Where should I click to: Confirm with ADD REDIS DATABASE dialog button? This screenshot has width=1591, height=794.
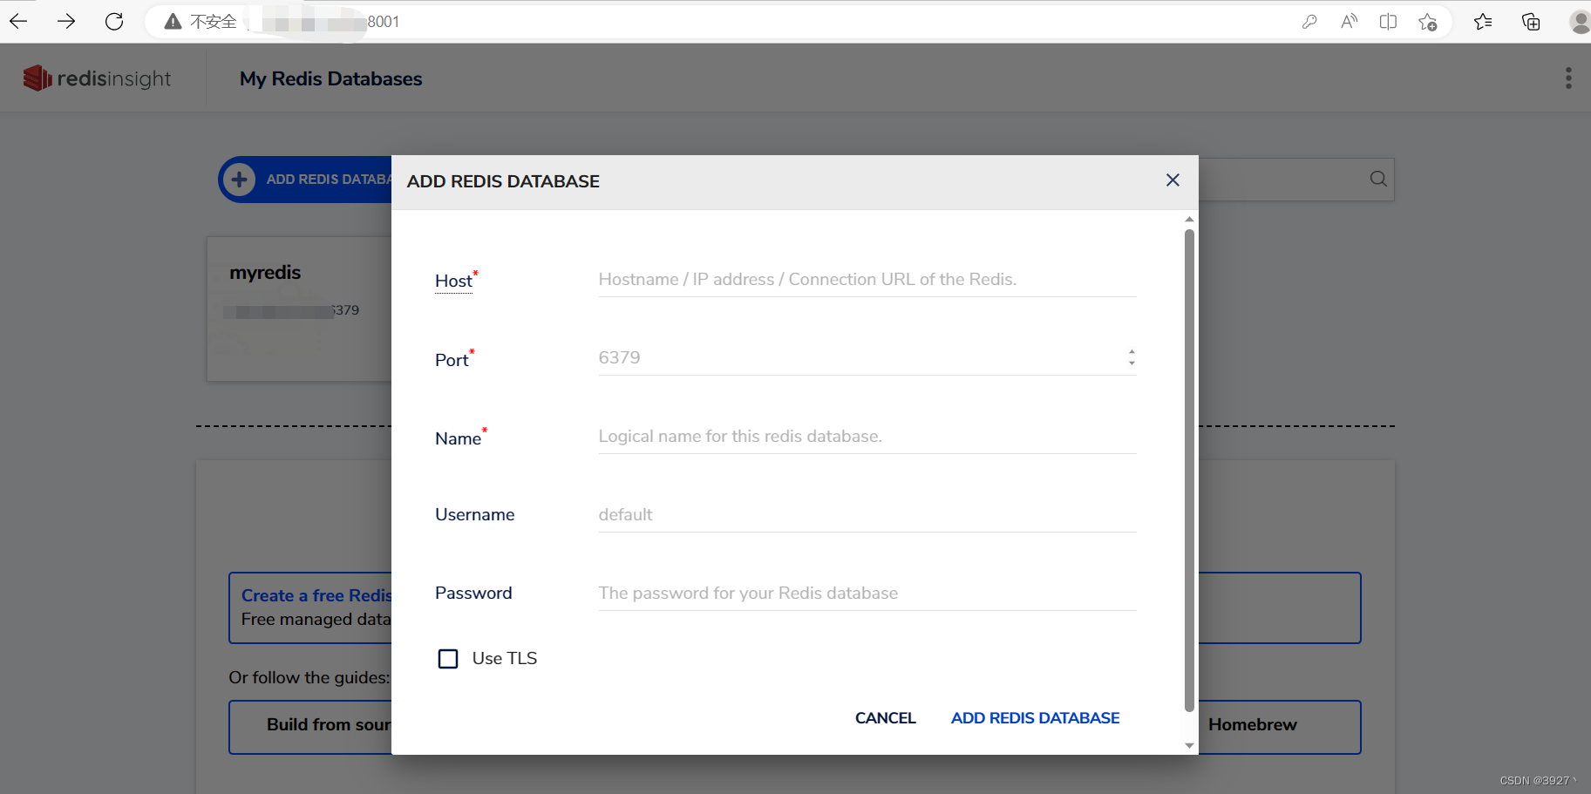[x=1036, y=718]
